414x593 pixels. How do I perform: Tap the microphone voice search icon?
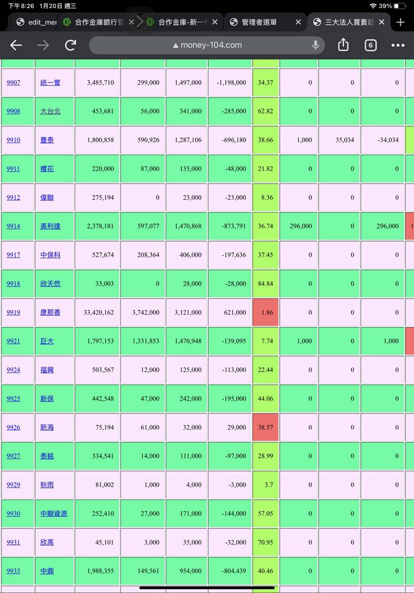pos(315,45)
